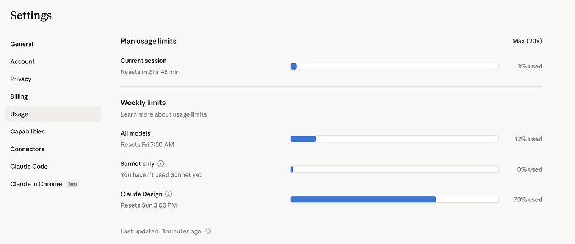The image size is (575, 244).
Task: Open Capabilities settings
Action: coord(28,131)
